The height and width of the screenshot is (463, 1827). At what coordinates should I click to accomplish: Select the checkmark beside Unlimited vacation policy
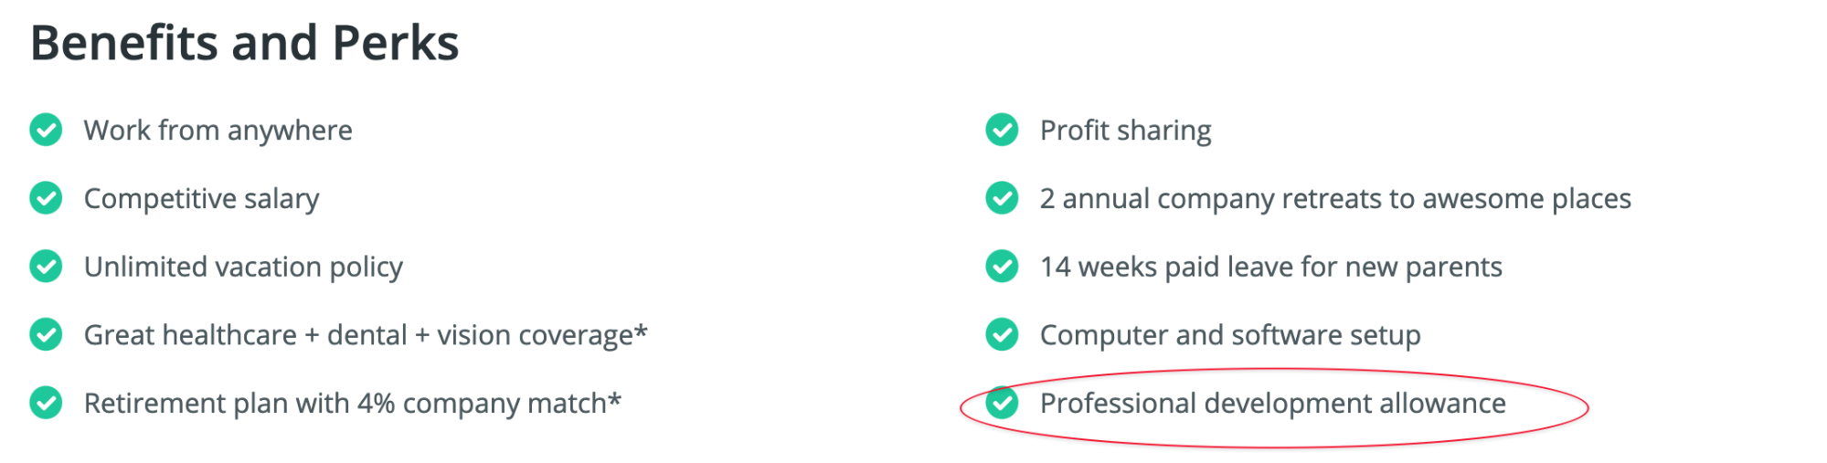click(x=46, y=267)
